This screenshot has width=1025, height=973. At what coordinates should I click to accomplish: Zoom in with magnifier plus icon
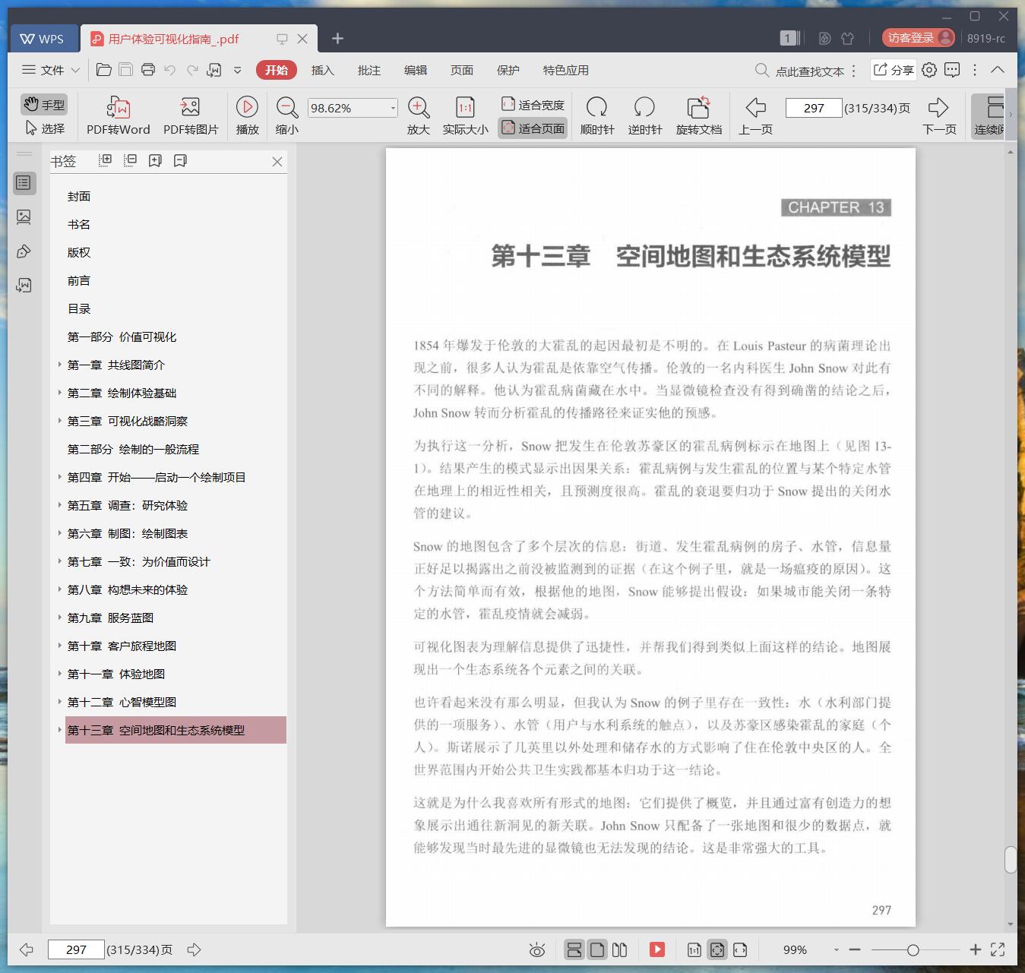[419, 115]
